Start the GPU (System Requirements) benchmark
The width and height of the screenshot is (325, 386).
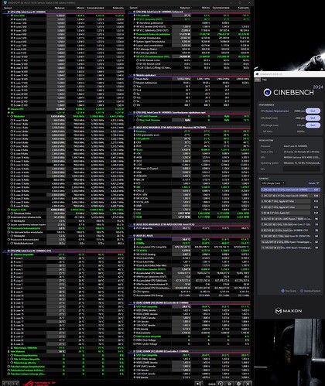pos(313,111)
